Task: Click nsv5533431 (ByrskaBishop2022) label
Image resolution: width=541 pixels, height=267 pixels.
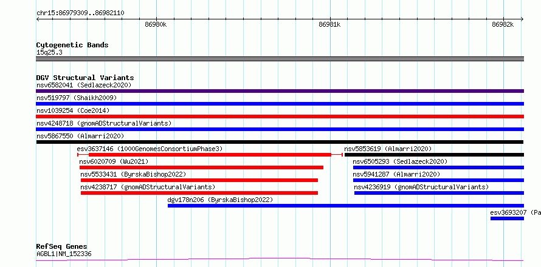Action: click(x=133, y=174)
